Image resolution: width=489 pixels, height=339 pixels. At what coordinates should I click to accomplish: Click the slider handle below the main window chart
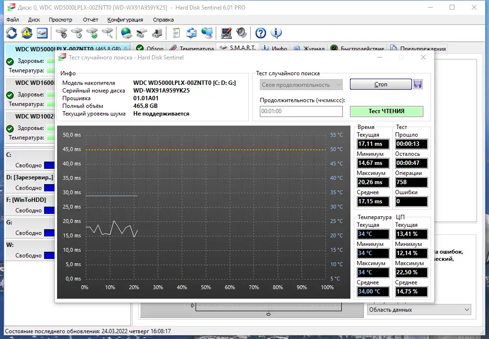(x=268, y=314)
